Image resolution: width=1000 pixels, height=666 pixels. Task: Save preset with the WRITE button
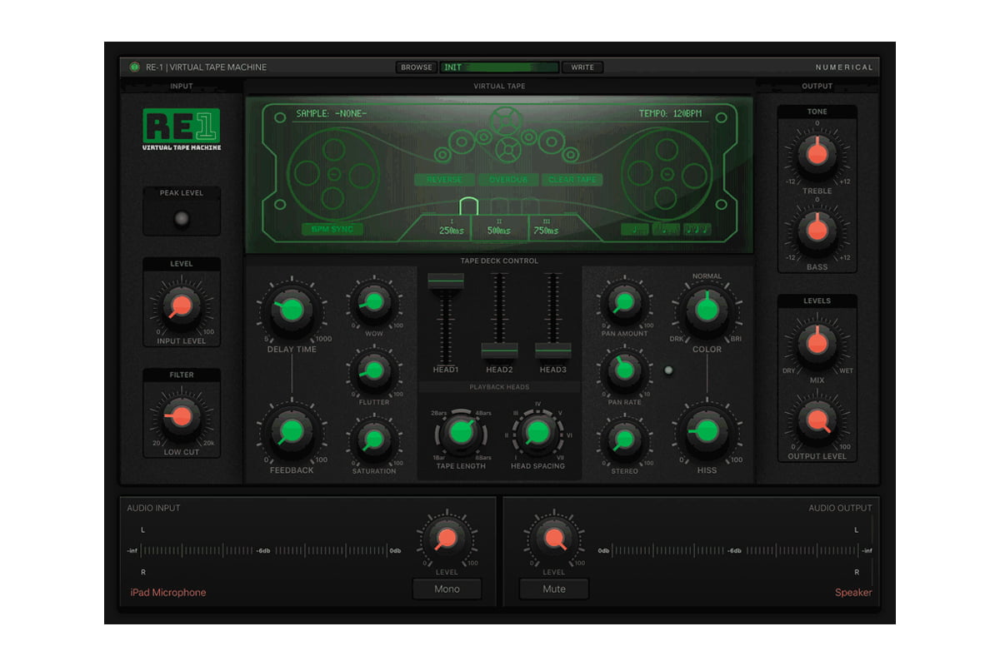point(582,67)
